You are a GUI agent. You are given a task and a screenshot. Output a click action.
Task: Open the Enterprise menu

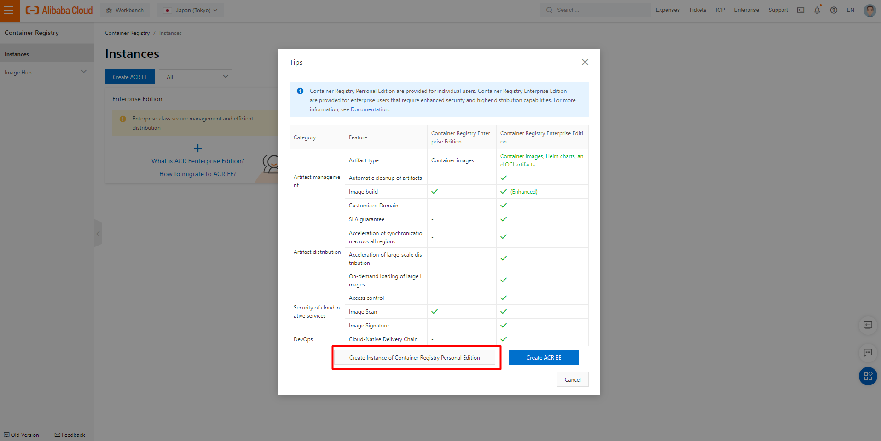pos(746,10)
